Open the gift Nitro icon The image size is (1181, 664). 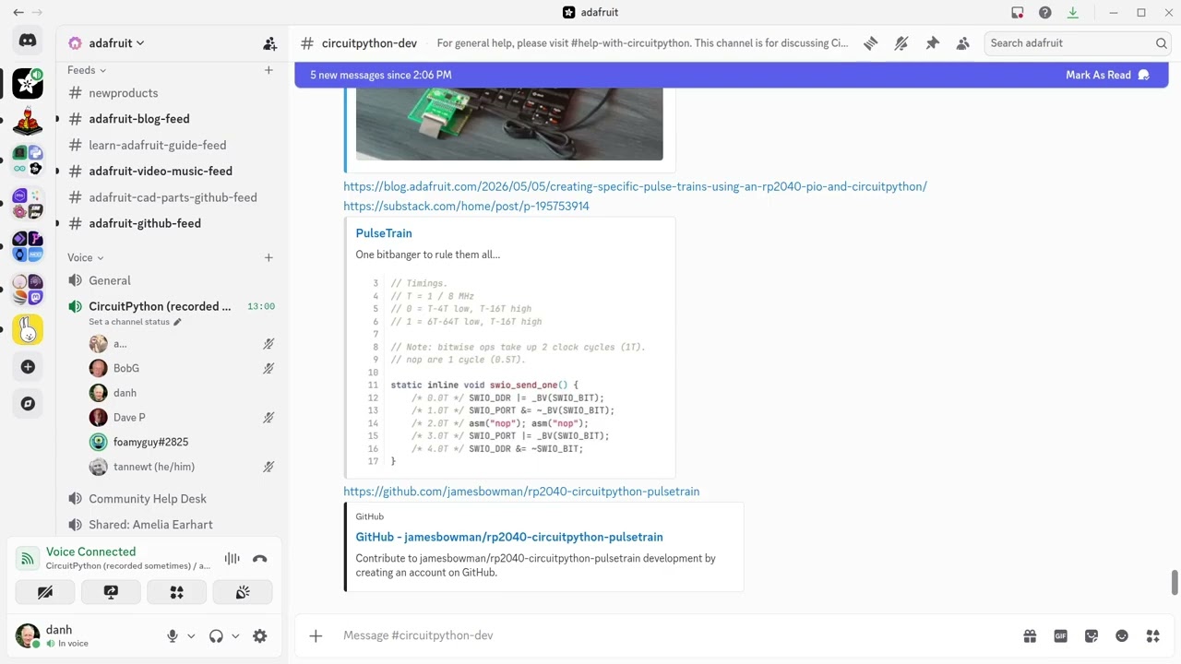[1030, 635]
